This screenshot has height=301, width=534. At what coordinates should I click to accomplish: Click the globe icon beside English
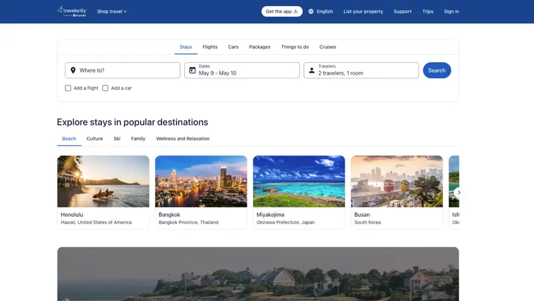[x=311, y=11]
